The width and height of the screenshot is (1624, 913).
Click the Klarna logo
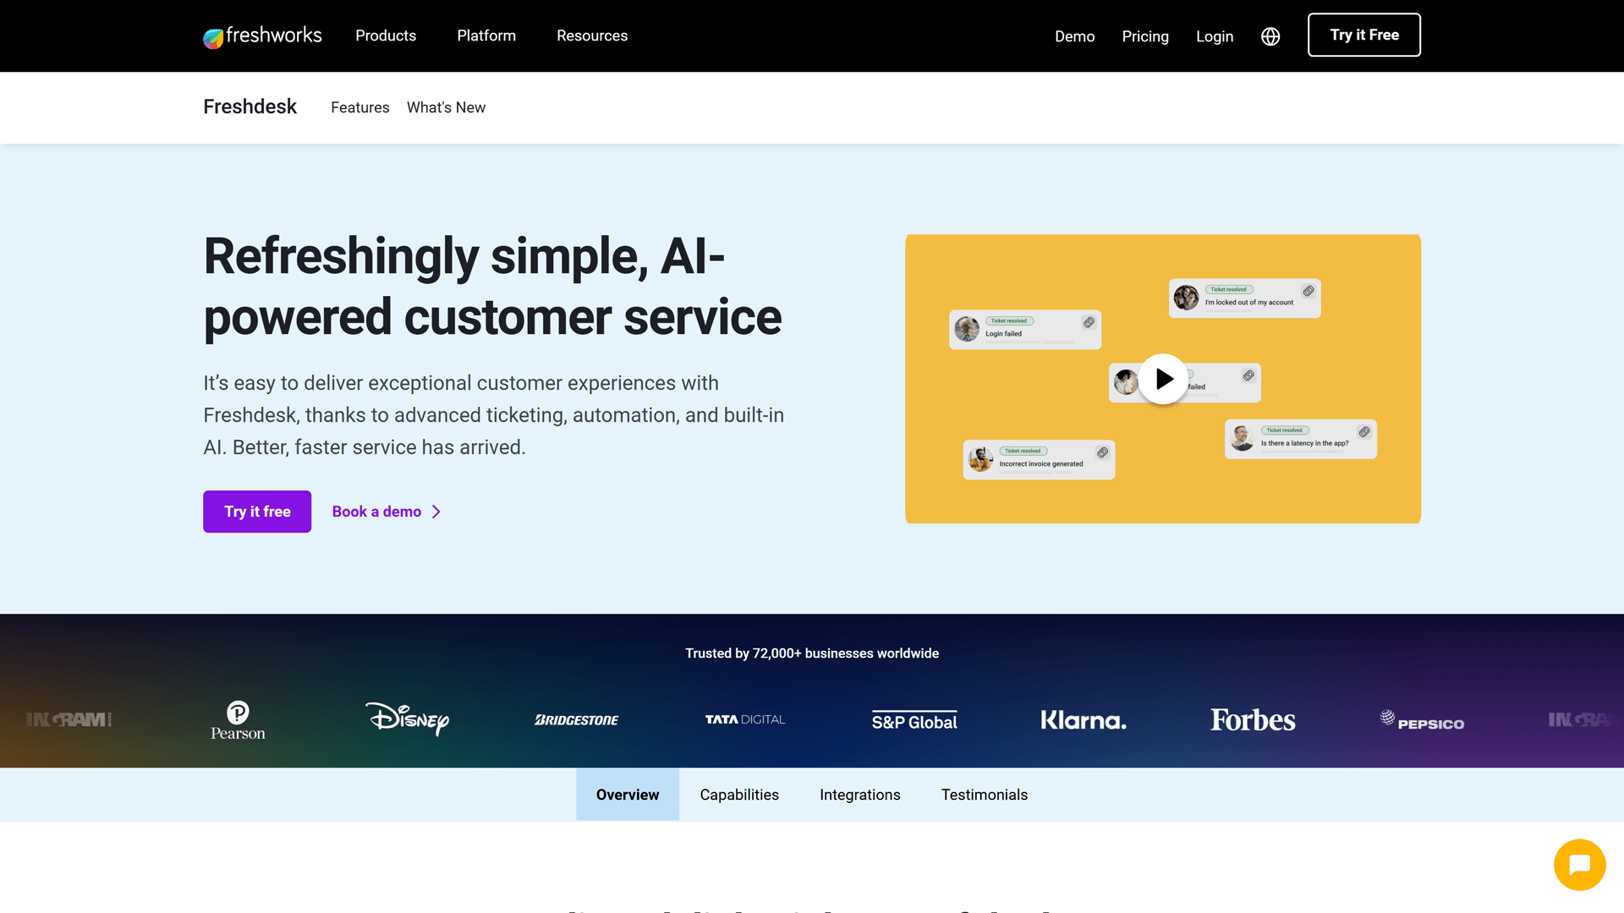1084,720
